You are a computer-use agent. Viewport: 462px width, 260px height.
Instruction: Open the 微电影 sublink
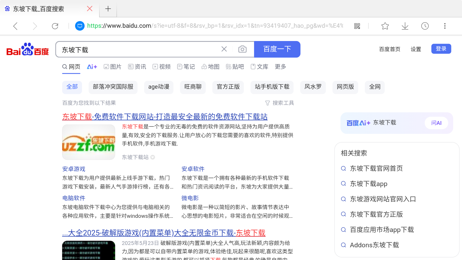(190, 198)
